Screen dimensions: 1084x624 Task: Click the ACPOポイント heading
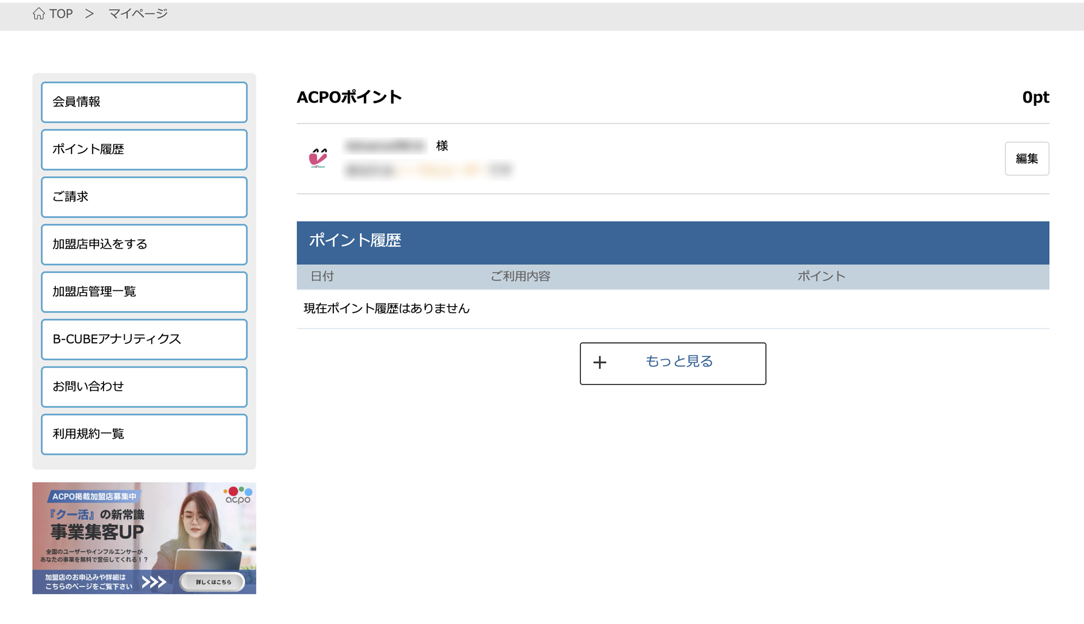coord(350,97)
